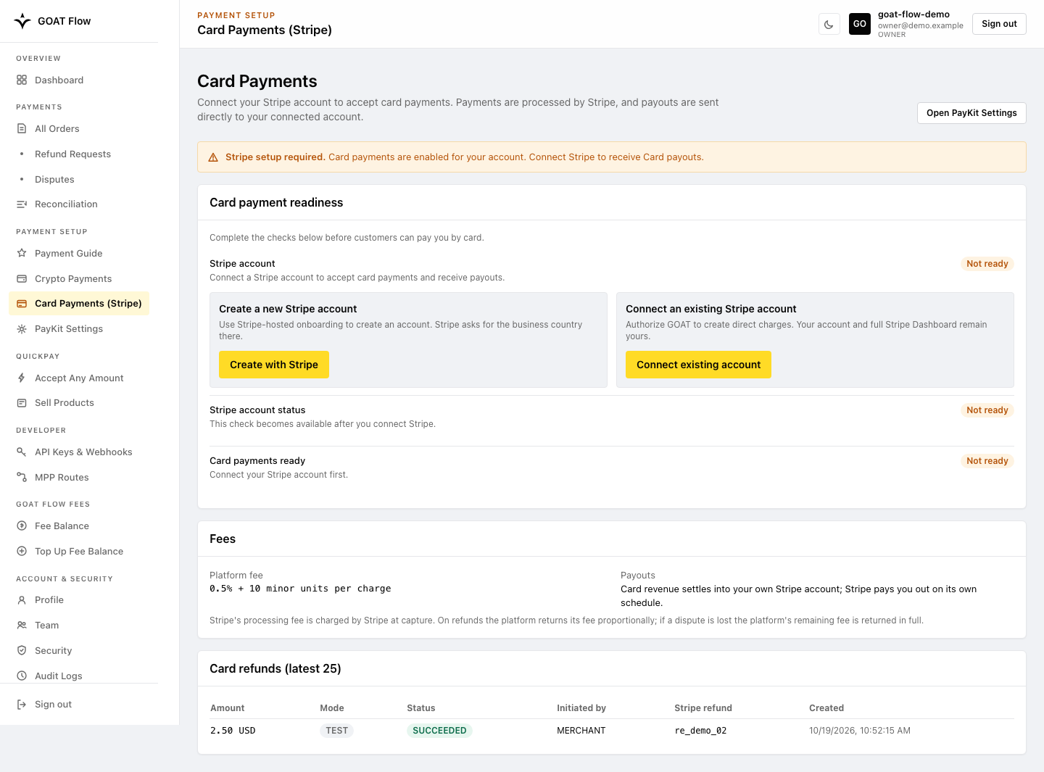This screenshot has height=772, width=1044.
Task: Click the Accept Any Amount lightning icon
Action: [x=22, y=378]
